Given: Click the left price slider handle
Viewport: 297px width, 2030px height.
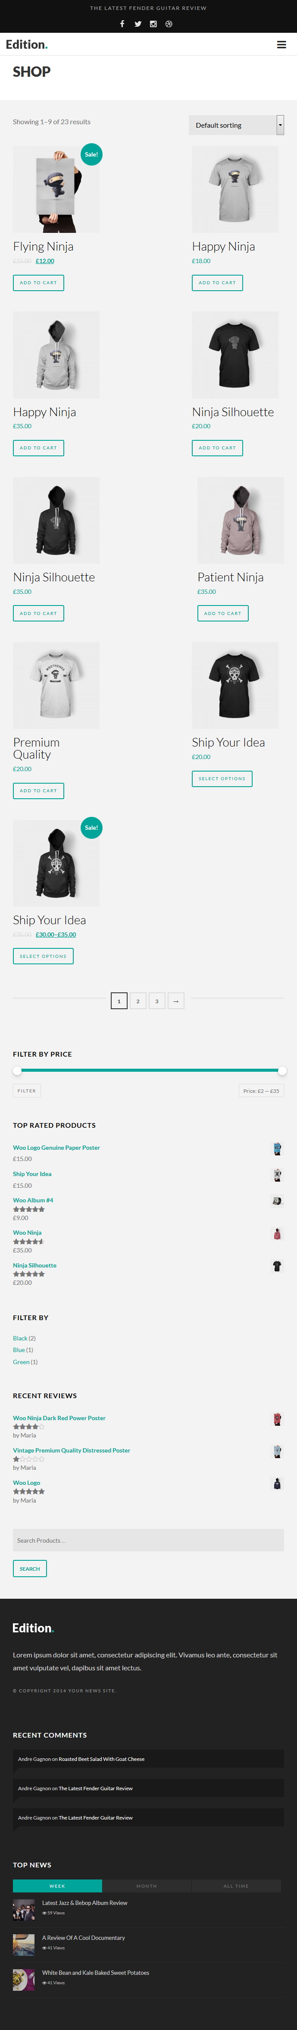Looking at the screenshot, I should click(17, 1070).
